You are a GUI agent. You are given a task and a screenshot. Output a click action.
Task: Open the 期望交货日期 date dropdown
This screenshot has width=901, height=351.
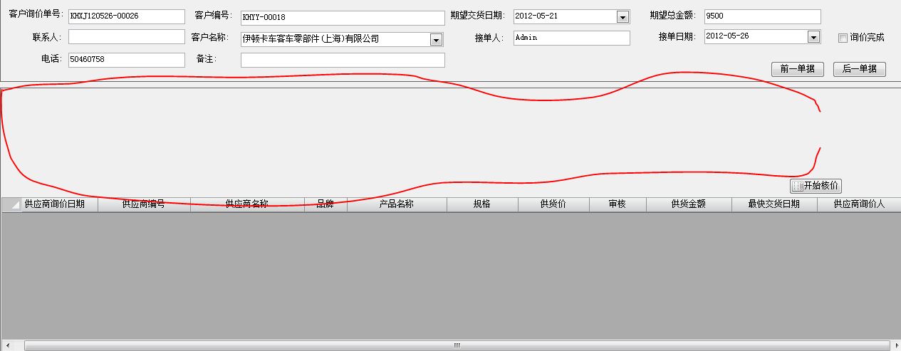coord(622,17)
